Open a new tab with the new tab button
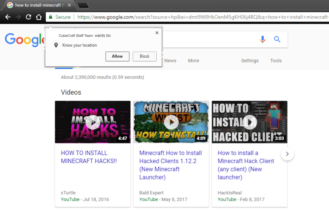 pyautogui.click(x=83, y=6)
